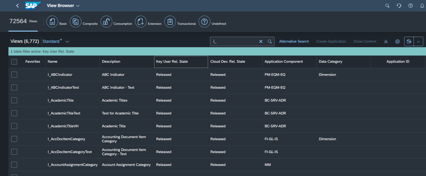Open the export options dropdown arrow

click(x=418, y=41)
